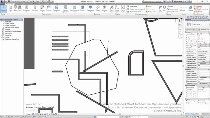The height and width of the screenshot is (118, 210).
Task: Select the Помещение (Room) tool
Action: tap(132, 7)
